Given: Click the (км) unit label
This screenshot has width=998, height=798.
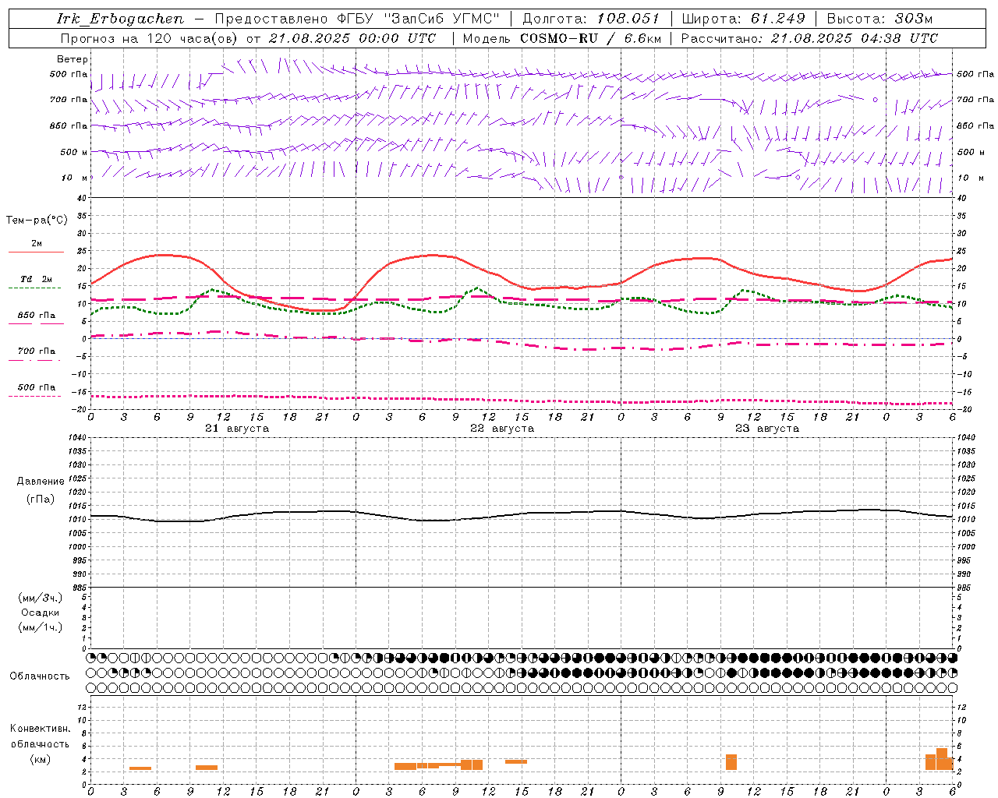Looking at the screenshot, I should point(40,759).
